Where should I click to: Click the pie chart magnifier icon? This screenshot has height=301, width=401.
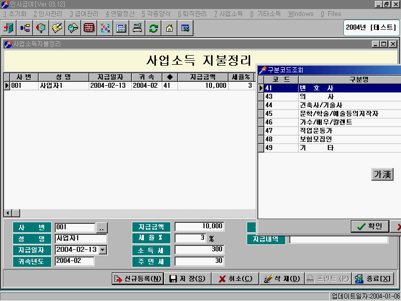[41, 28]
